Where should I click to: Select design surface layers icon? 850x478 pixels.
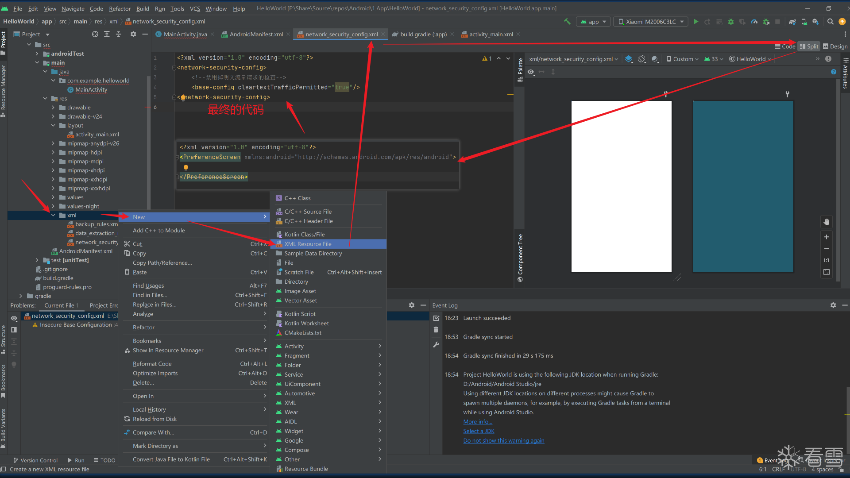click(x=629, y=59)
